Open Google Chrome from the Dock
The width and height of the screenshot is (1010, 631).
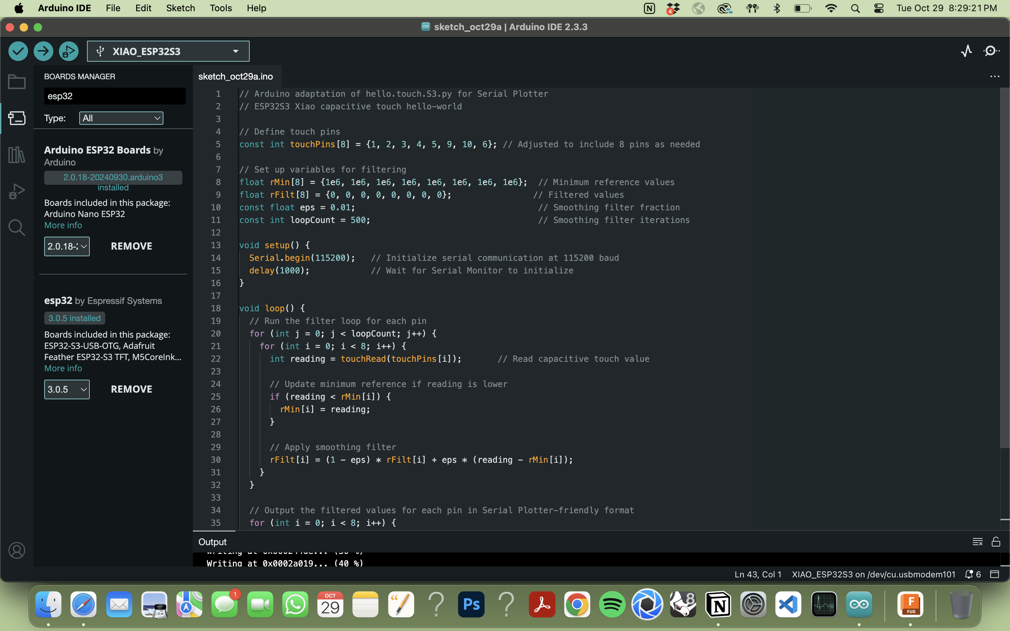click(x=577, y=604)
